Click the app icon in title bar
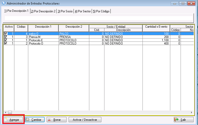The height and width of the screenshot is (125, 198). point(4,4)
